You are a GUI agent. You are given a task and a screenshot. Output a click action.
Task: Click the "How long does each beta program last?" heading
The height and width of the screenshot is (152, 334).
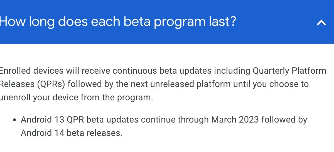[x=118, y=22]
